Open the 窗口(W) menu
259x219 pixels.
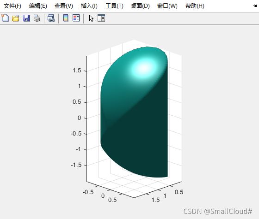[x=167, y=6]
